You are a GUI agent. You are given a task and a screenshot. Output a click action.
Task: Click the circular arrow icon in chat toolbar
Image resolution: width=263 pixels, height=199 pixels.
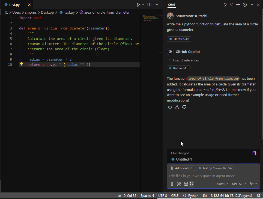coord(191,184)
